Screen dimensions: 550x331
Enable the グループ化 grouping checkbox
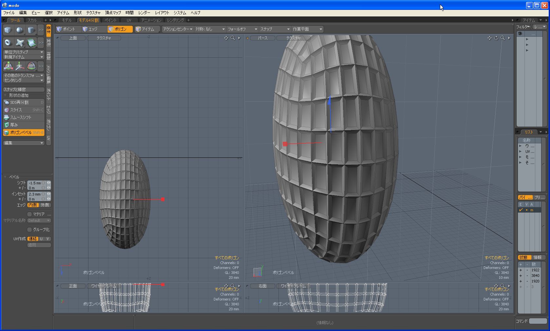click(x=30, y=230)
